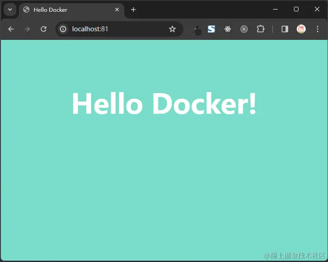
Task: Open the eyedropper color picker extension
Action: 196,29
